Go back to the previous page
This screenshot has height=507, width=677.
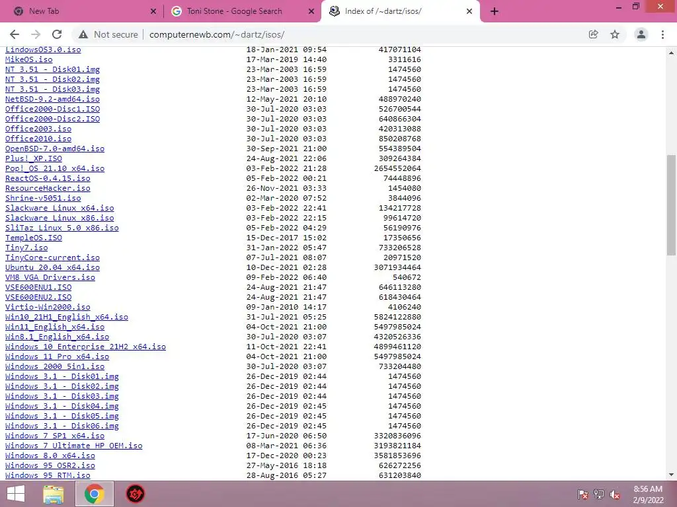click(x=15, y=34)
